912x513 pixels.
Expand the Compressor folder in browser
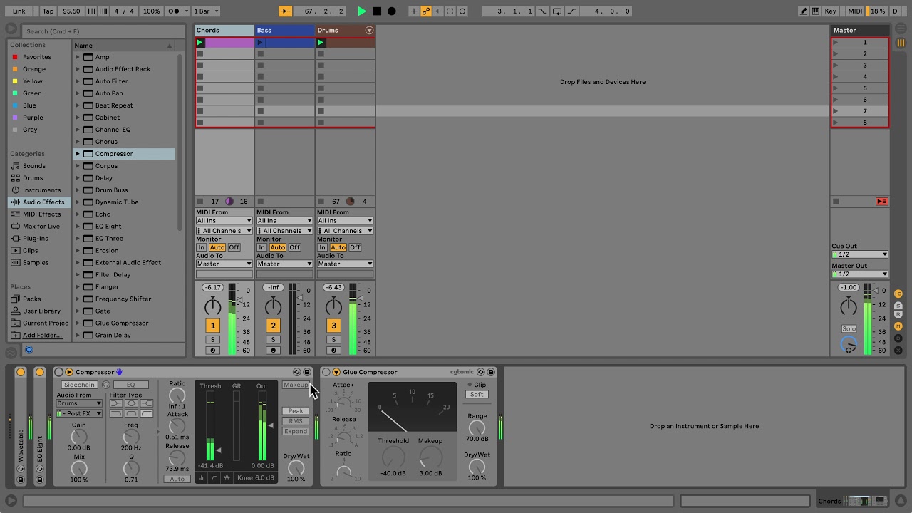click(78, 154)
